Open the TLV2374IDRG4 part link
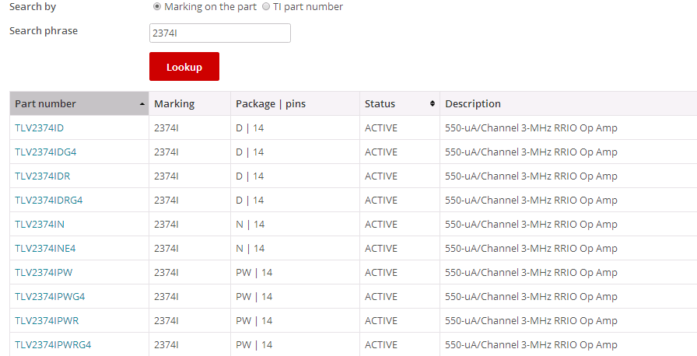This screenshot has height=356, width=697. pyautogui.click(x=48, y=201)
